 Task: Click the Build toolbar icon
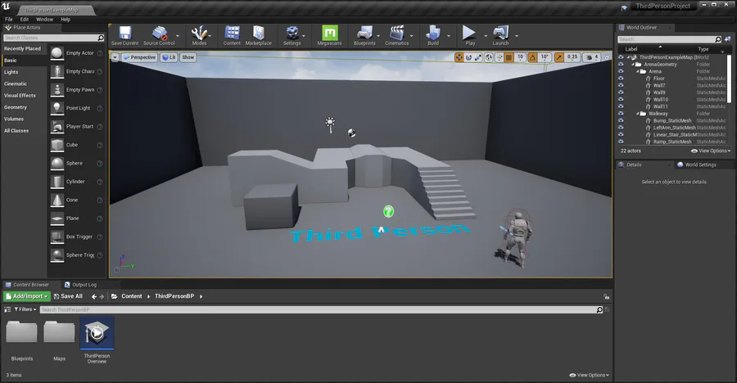click(x=433, y=33)
